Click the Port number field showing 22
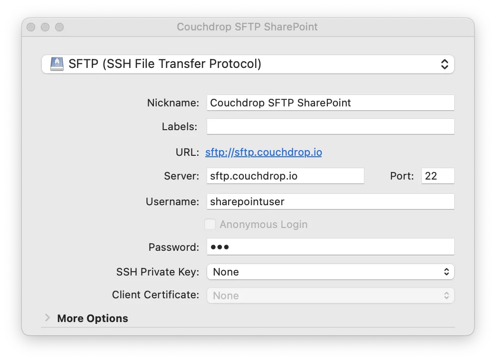The height and width of the screenshot is (361, 496). click(438, 176)
